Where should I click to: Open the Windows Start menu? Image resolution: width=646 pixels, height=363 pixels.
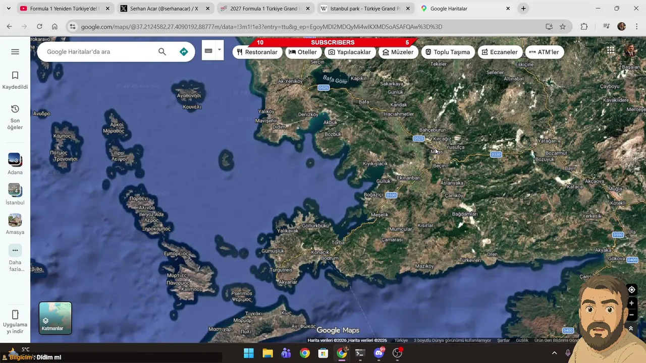coord(249,353)
